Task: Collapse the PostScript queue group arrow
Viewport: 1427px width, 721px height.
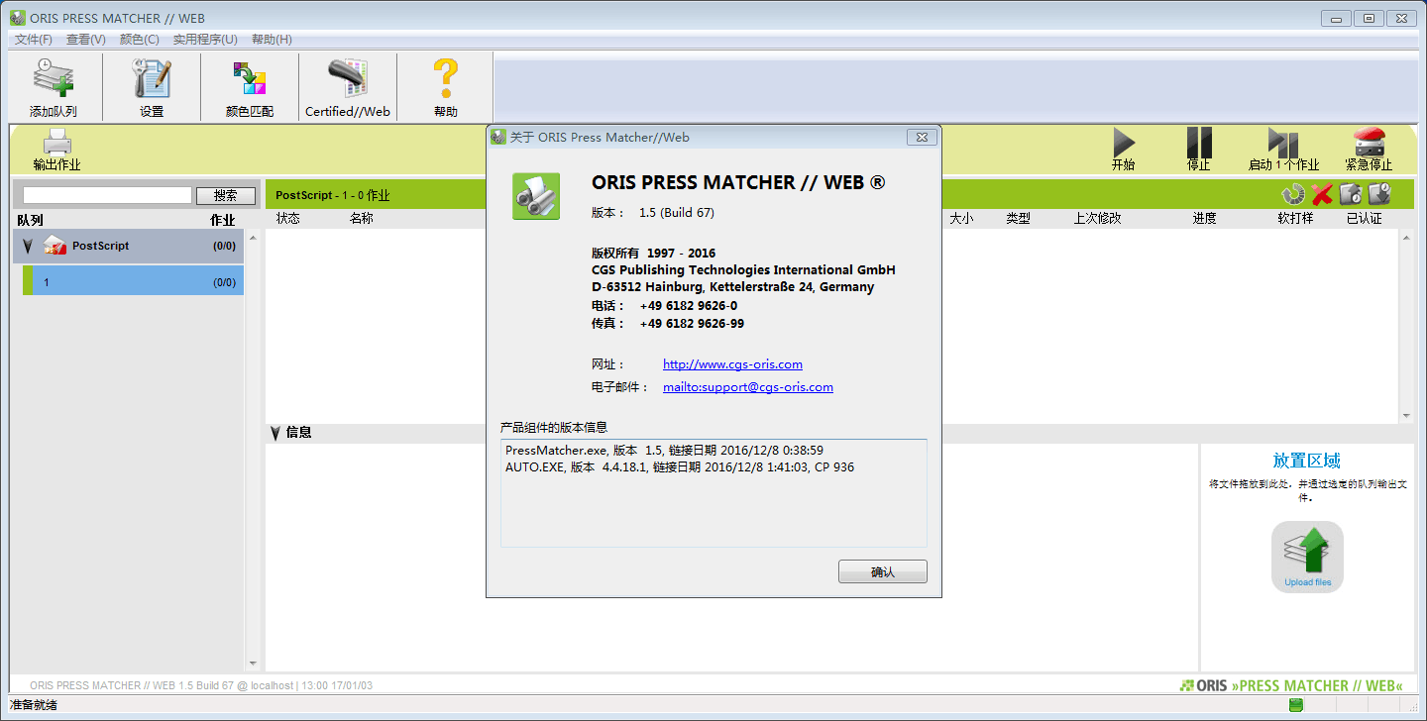Action: click(28, 246)
